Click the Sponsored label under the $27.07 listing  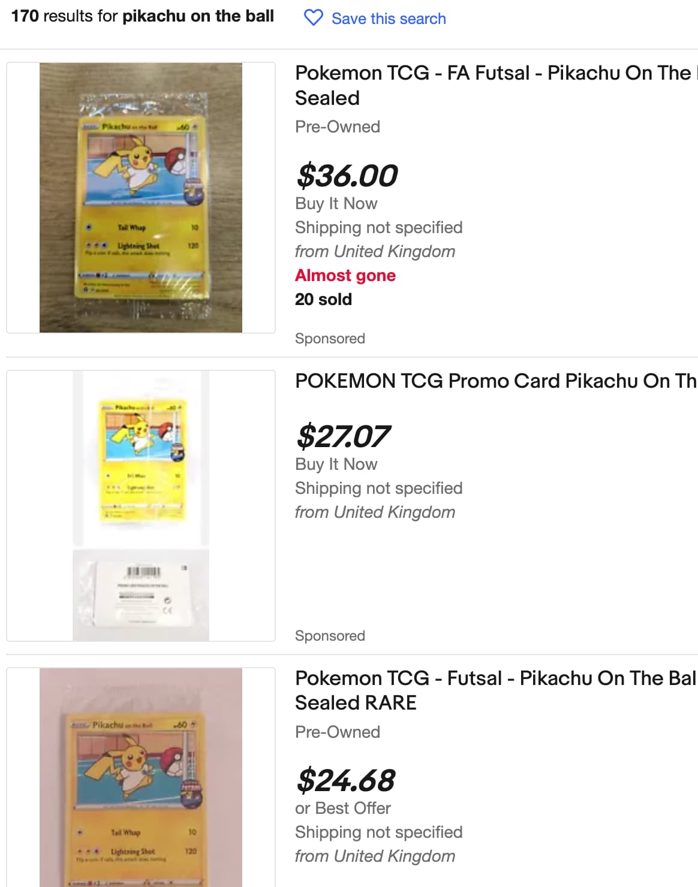[x=330, y=636]
